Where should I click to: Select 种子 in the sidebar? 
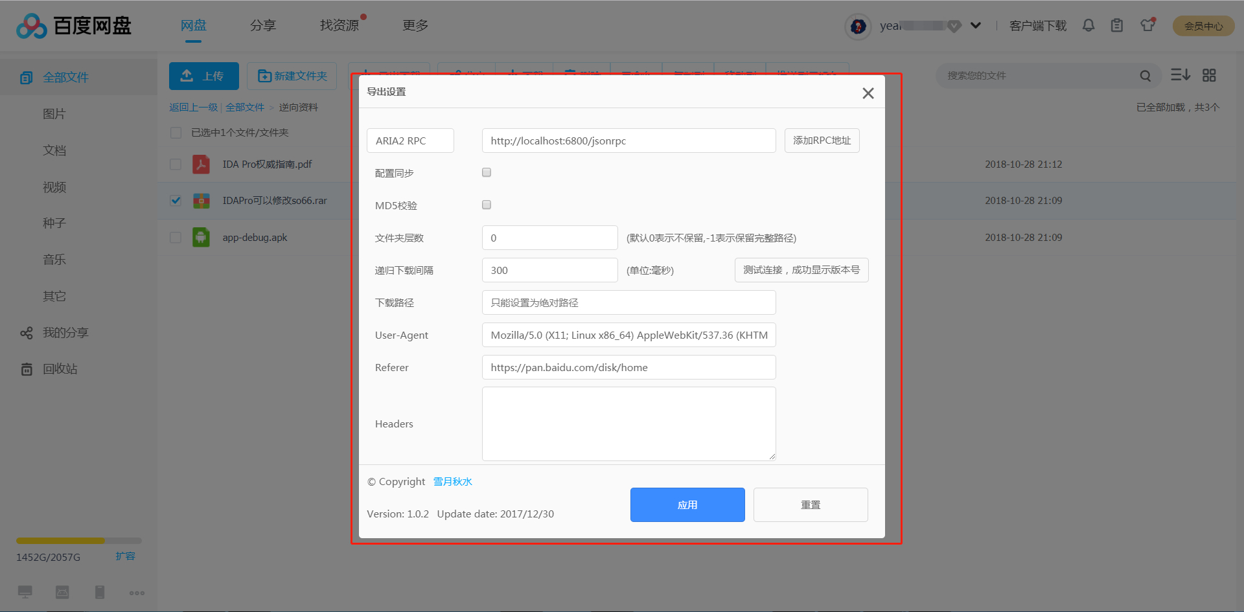54,223
